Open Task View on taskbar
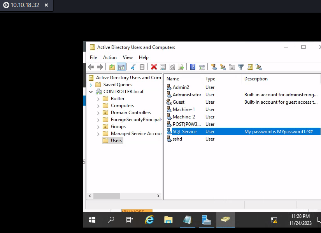Image resolution: width=321 pixels, height=233 pixels. coord(130,220)
